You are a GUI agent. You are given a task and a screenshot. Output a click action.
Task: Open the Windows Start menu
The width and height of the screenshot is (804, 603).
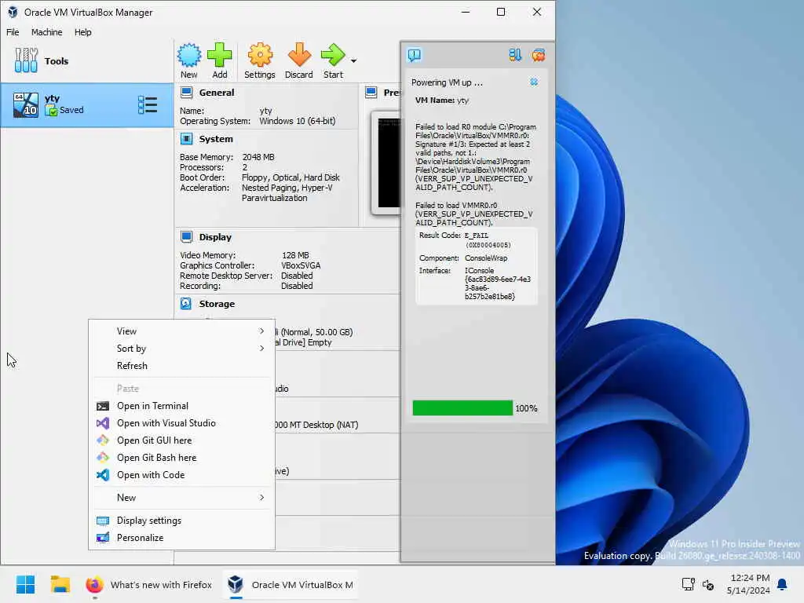coord(26,584)
